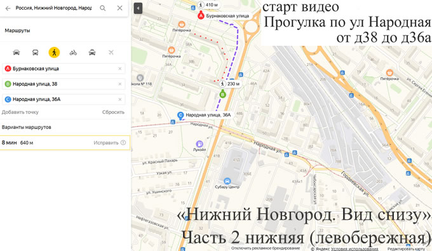
Task: Select the taxi route mode icon
Action: click(92, 52)
